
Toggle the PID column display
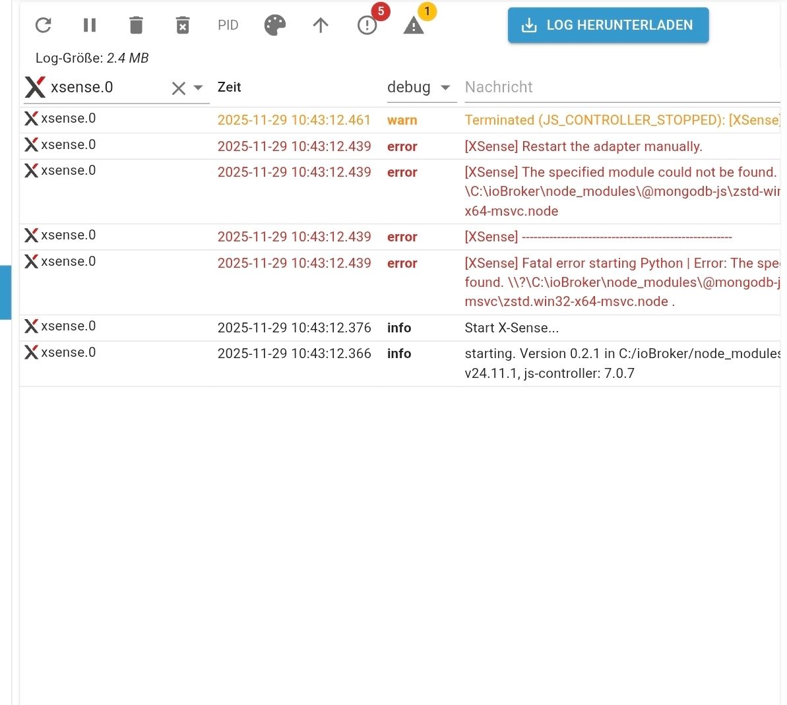click(x=228, y=25)
